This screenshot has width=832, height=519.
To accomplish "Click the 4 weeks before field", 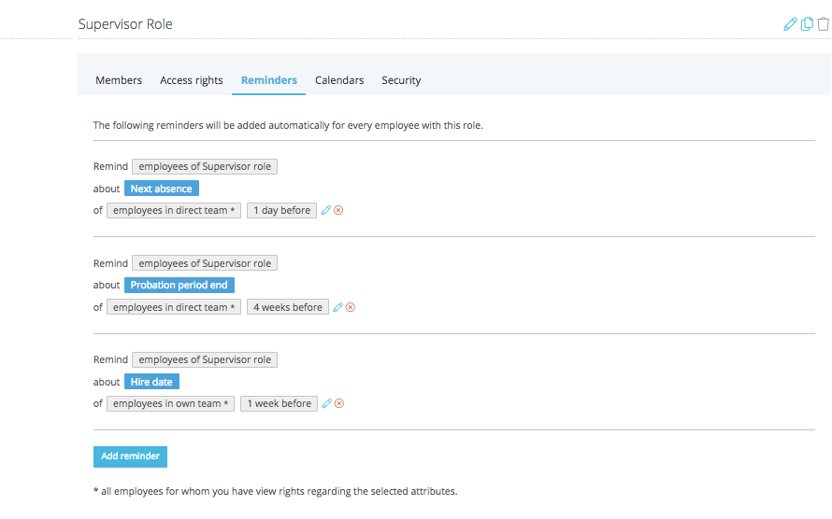I will (x=288, y=307).
